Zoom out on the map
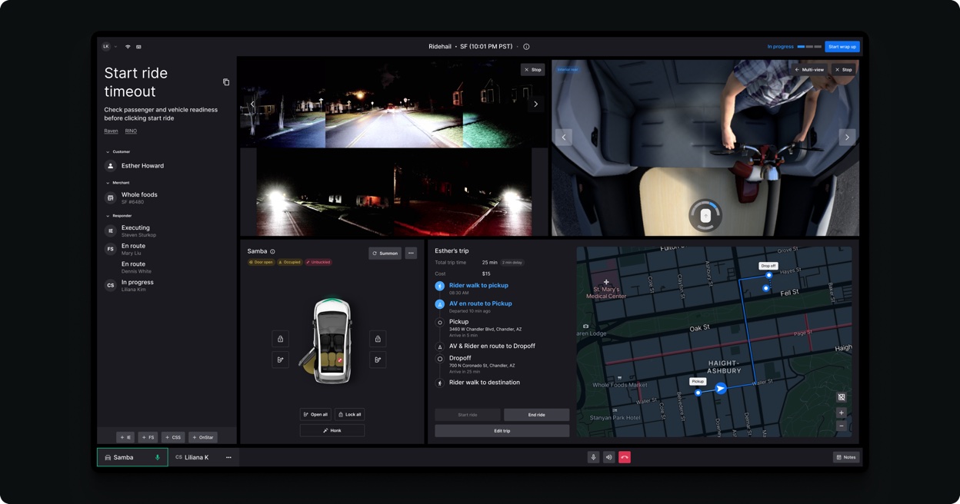Image resolution: width=960 pixels, height=504 pixels. pos(842,426)
